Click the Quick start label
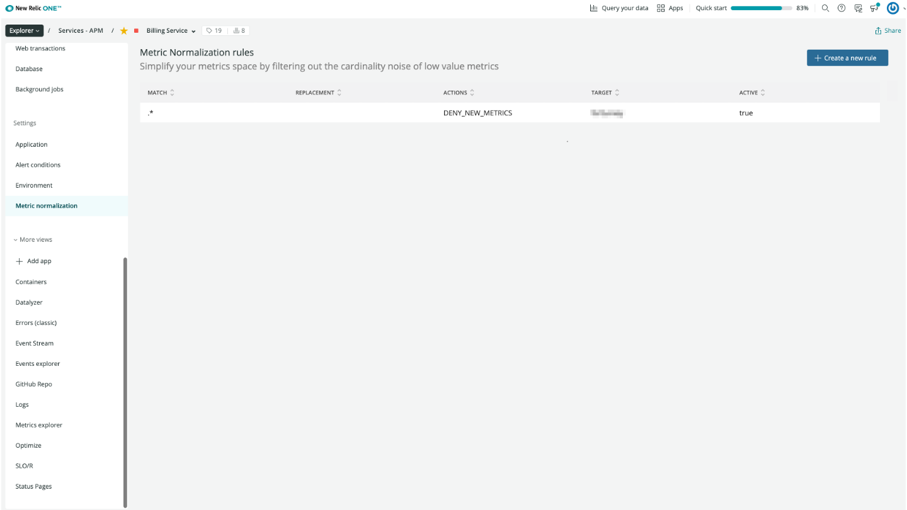907x510 pixels. pyautogui.click(x=711, y=8)
